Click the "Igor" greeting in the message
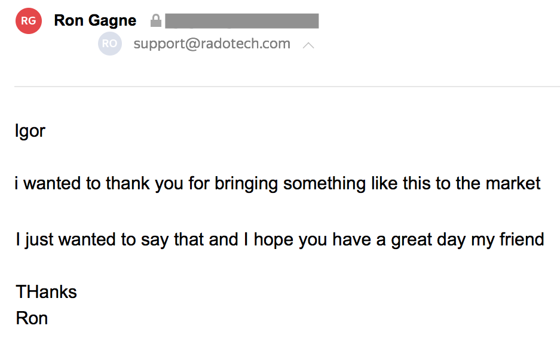This screenshot has height=338, width=560. [x=30, y=131]
